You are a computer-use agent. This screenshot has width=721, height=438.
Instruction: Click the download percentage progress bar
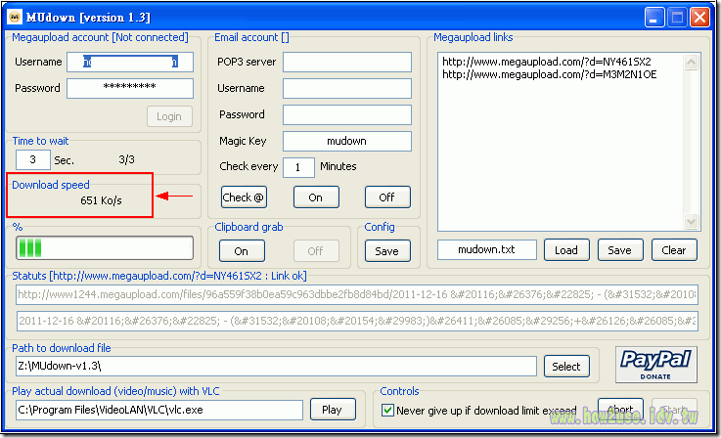coord(105,247)
